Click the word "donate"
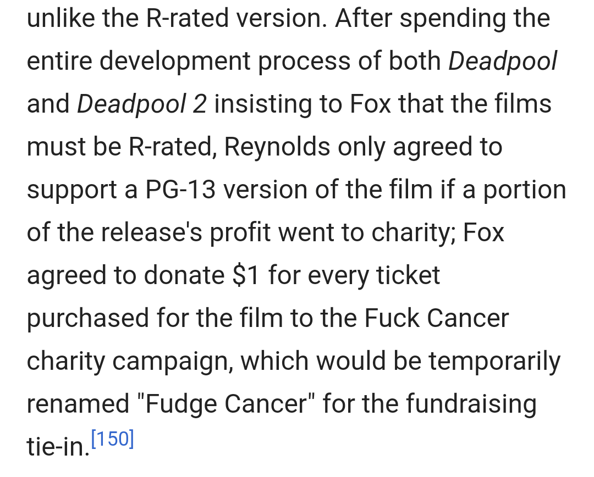The height and width of the screenshot is (477, 594). (x=184, y=276)
